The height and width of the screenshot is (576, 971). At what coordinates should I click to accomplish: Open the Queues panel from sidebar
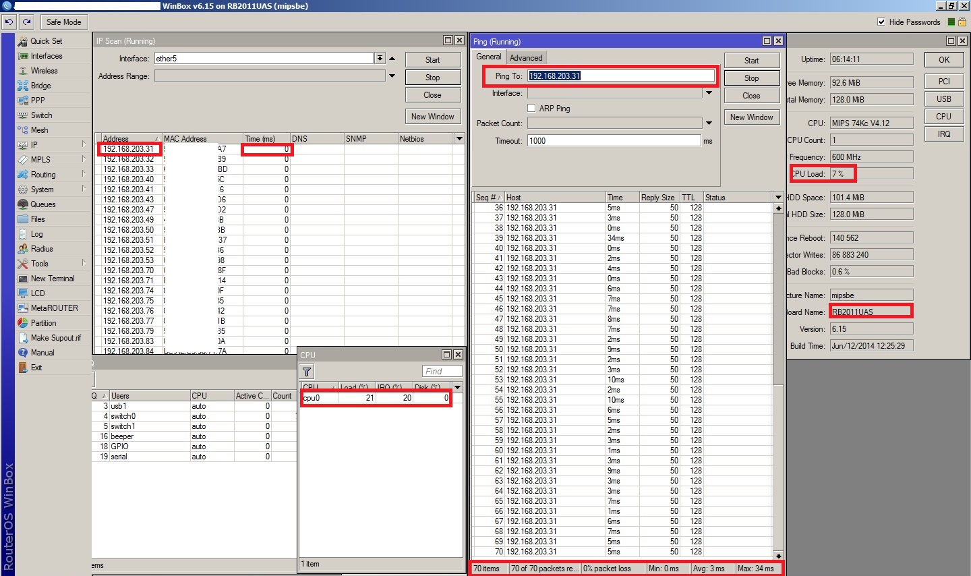click(x=42, y=204)
